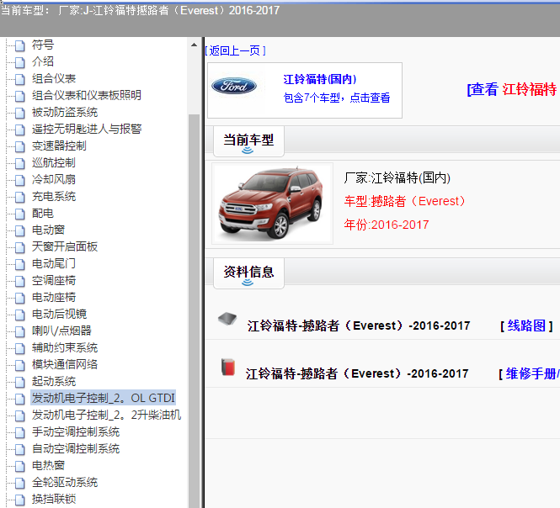Open 变速器控制 entry
560x508 pixels.
click(59, 146)
